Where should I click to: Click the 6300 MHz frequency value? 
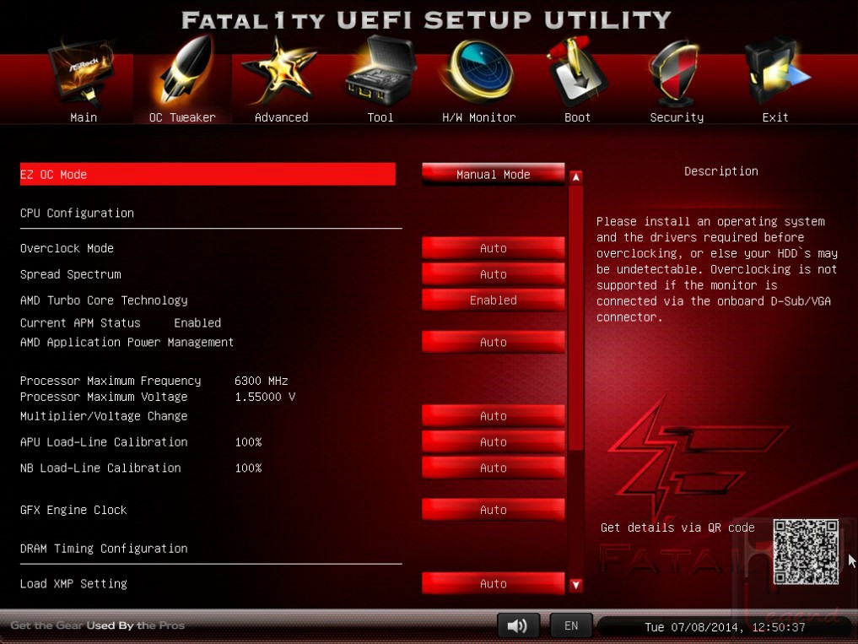click(262, 381)
